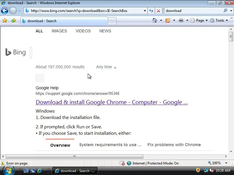Open a new blank tab
Viewport: 234px width, 175px height.
112,21
